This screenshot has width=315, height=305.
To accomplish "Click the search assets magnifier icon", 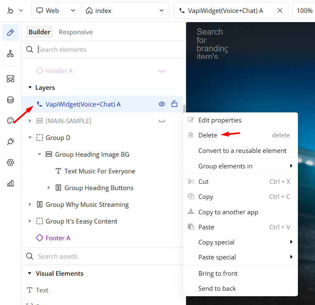I will coord(30,256).
